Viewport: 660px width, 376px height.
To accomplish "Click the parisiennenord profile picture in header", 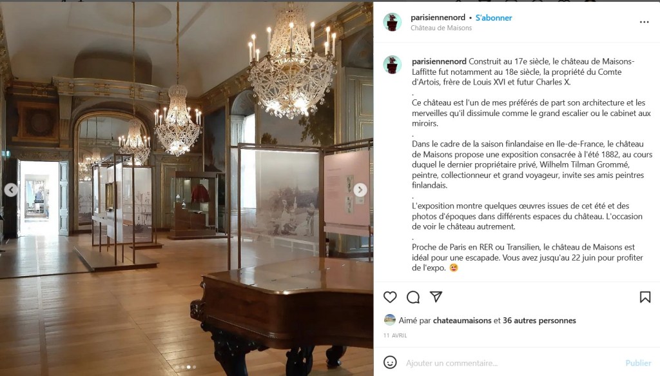I will (393, 22).
